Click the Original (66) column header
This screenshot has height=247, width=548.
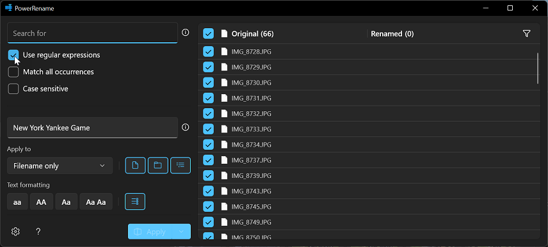point(253,34)
